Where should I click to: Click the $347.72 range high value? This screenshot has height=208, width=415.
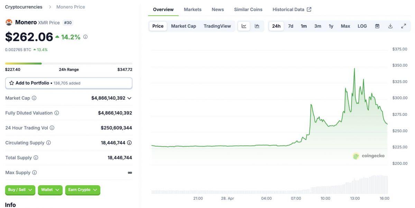point(125,69)
